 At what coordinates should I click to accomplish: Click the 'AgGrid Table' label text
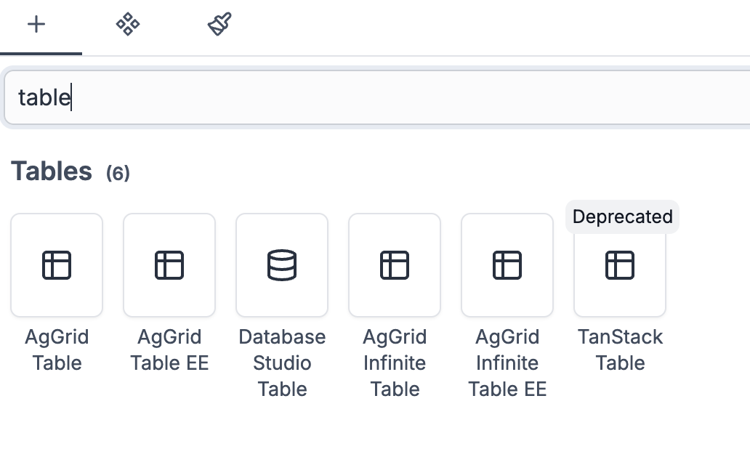(57, 350)
